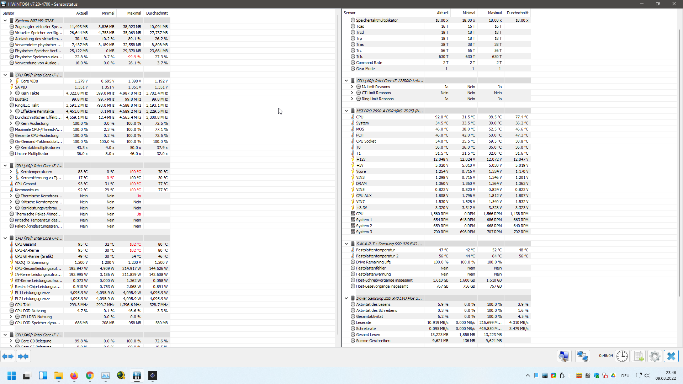
Task: Start logging with the sheet-plus icon
Action: click(639, 356)
